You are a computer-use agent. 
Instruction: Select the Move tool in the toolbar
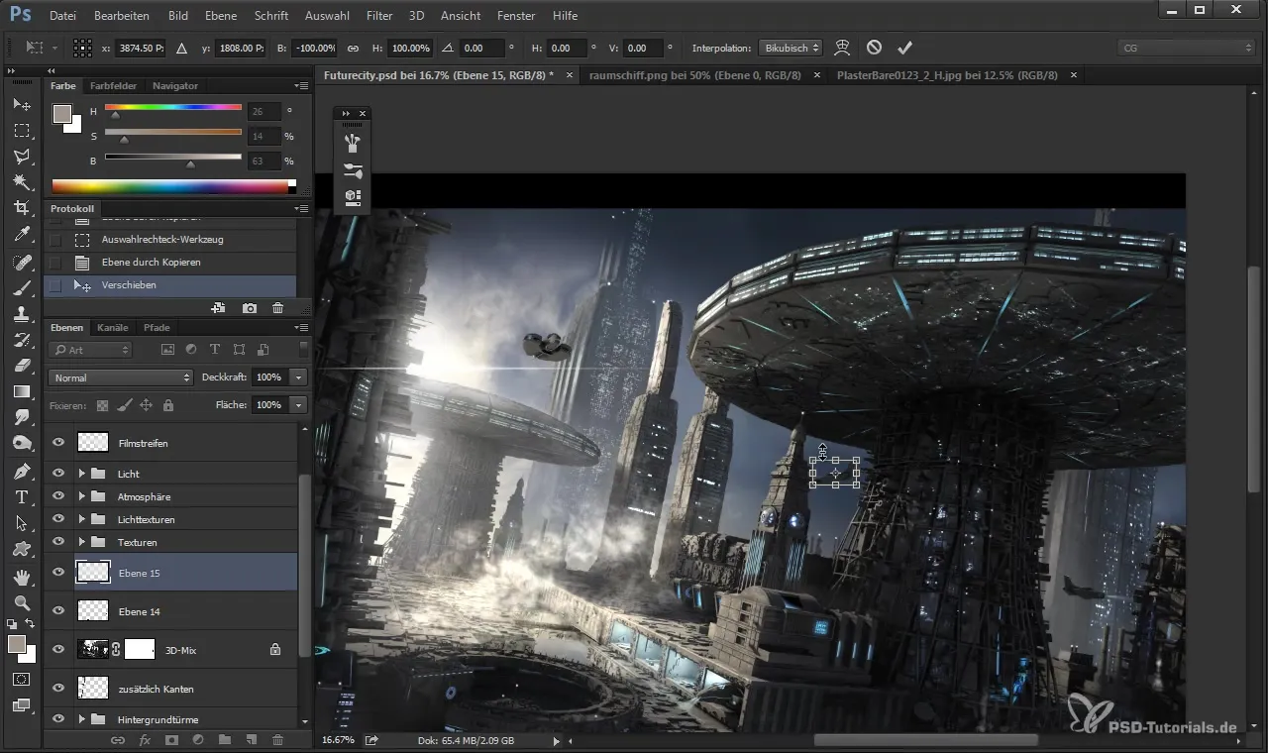click(22, 104)
